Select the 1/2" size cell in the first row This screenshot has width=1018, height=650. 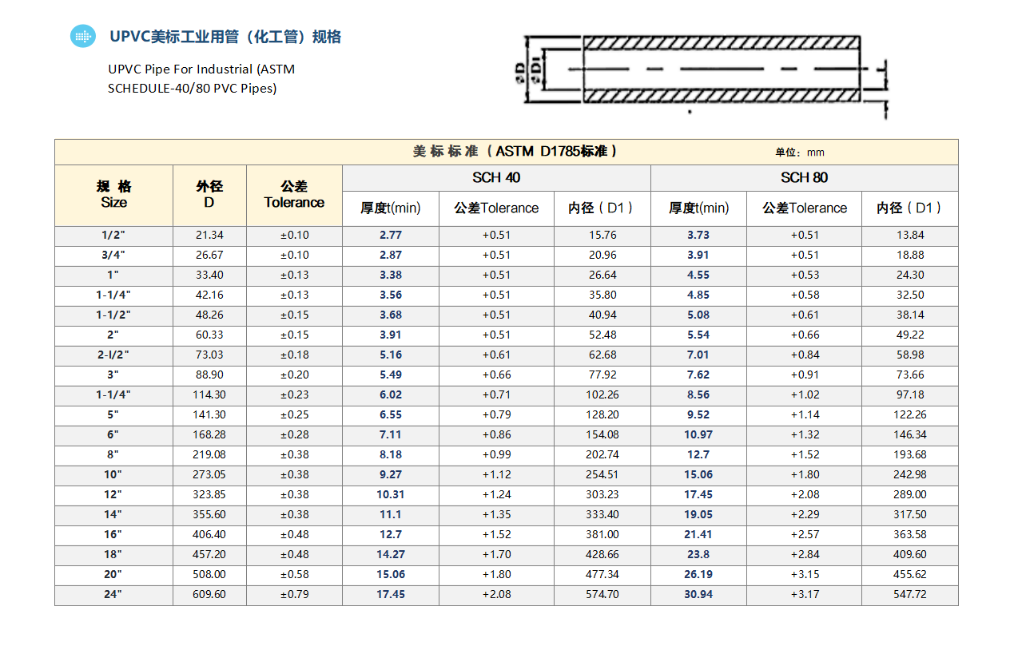pos(113,236)
